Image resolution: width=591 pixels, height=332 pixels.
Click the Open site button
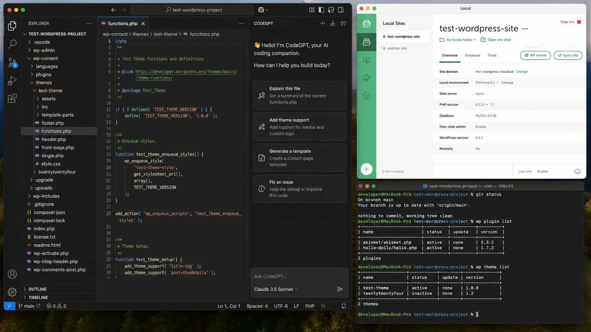coord(568,55)
